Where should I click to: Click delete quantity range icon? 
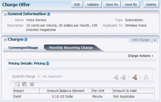(123, 77)
